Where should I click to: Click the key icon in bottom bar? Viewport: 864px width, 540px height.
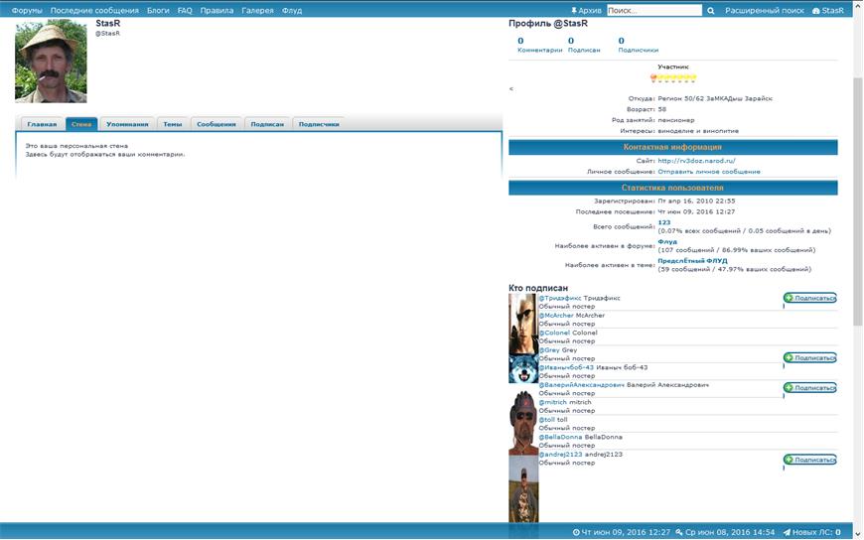(678, 532)
